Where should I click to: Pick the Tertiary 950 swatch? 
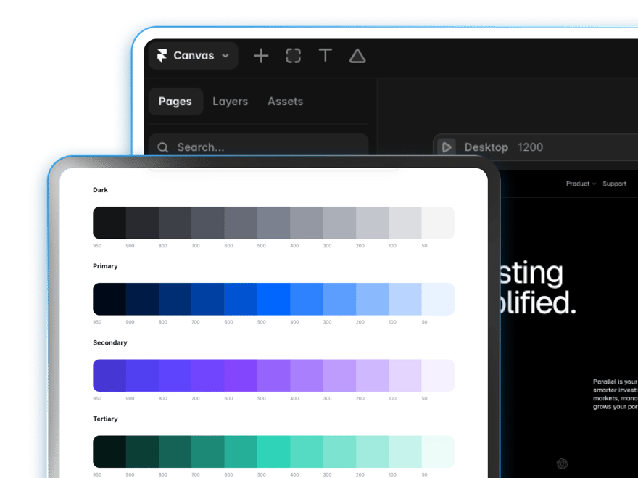(109, 452)
